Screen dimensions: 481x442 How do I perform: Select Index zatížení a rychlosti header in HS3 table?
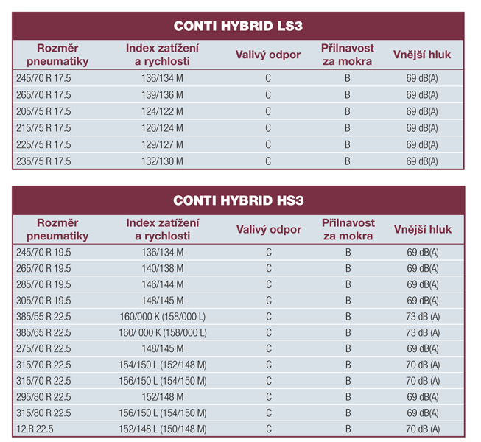163,229
